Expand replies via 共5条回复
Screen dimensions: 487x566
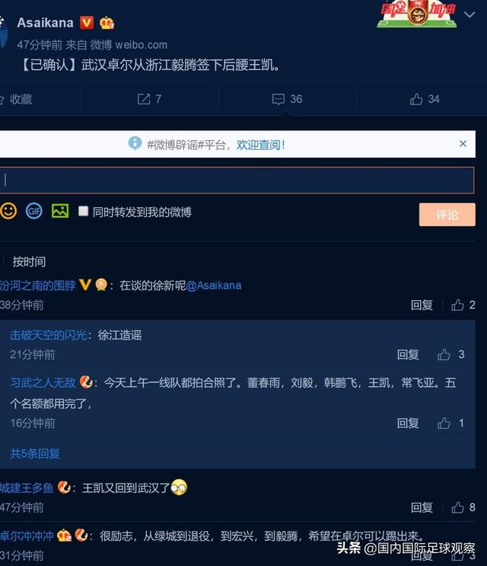click(35, 453)
